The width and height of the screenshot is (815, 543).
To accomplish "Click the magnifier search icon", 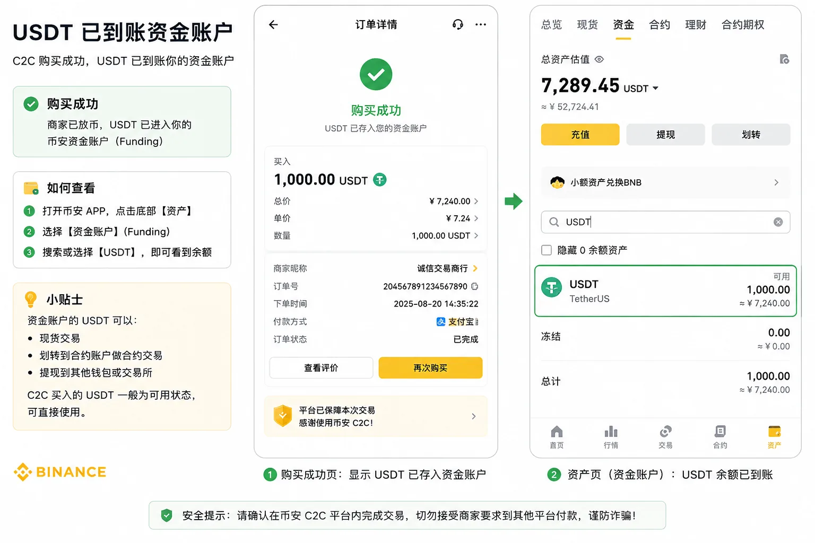I will [554, 222].
